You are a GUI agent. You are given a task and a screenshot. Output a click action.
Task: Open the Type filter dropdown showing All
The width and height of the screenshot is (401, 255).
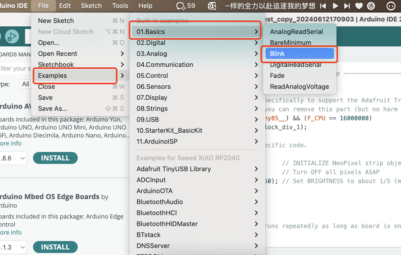[x=25, y=84]
